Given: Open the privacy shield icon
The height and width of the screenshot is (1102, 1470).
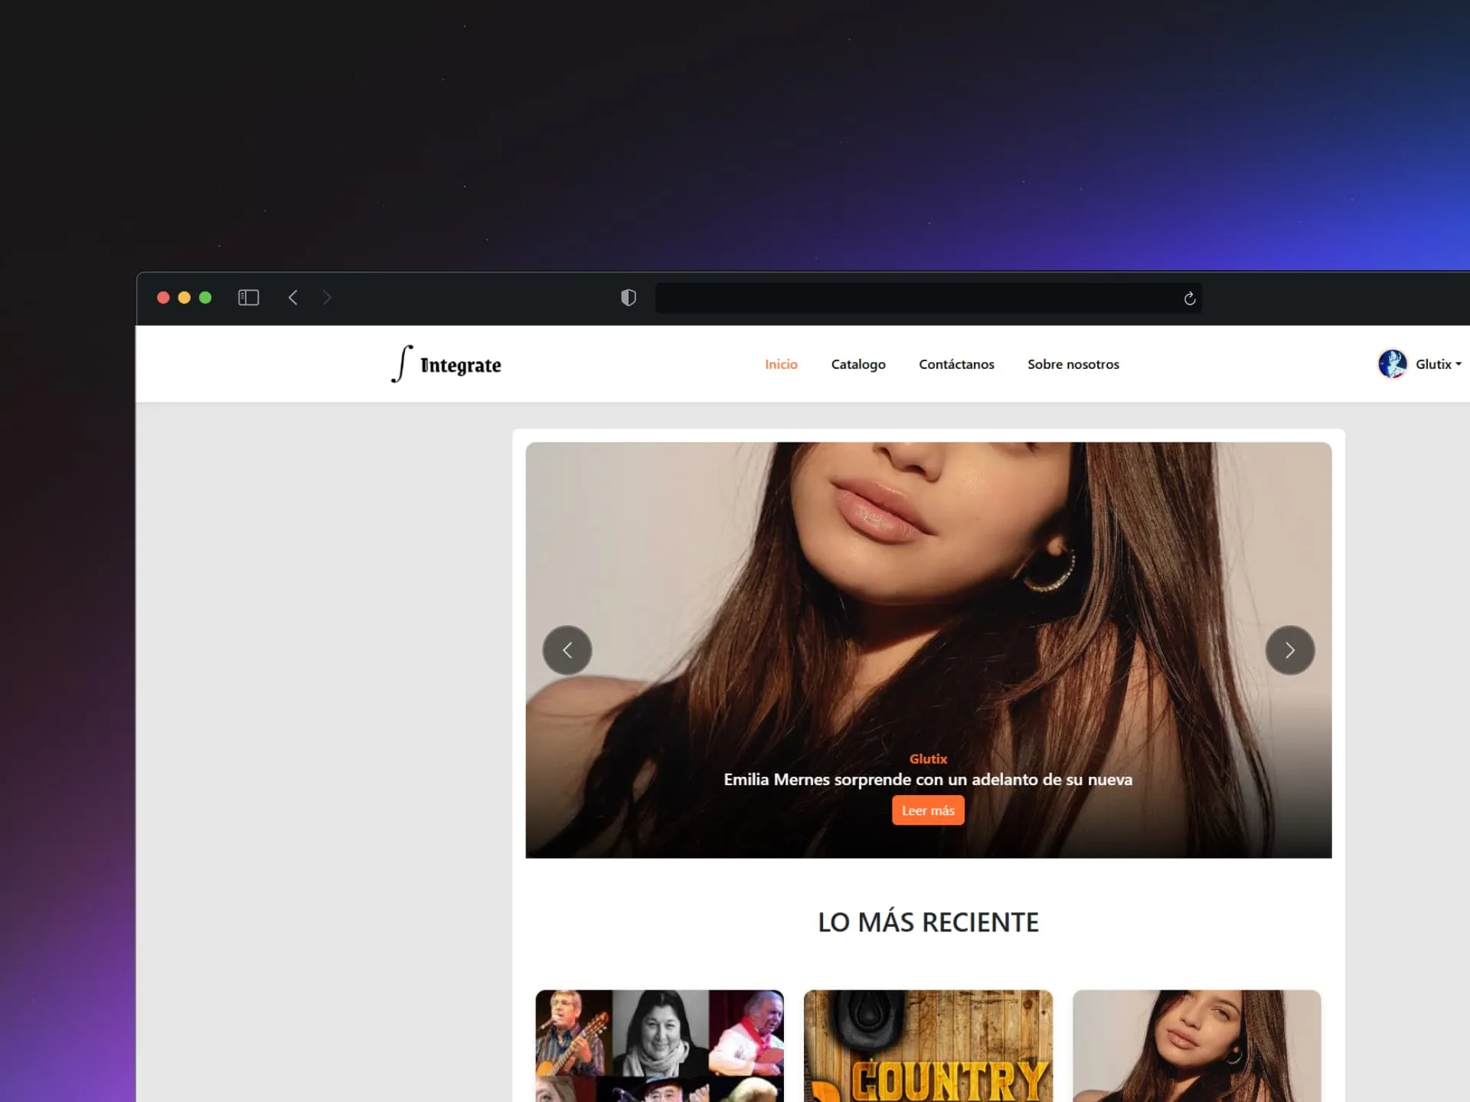Looking at the screenshot, I should pos(628,298).
